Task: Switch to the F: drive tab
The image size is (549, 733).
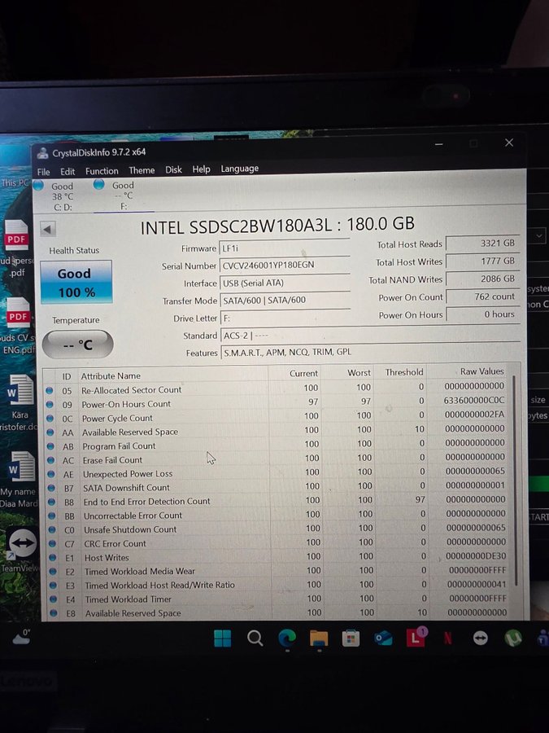Action: coord(124,195)
